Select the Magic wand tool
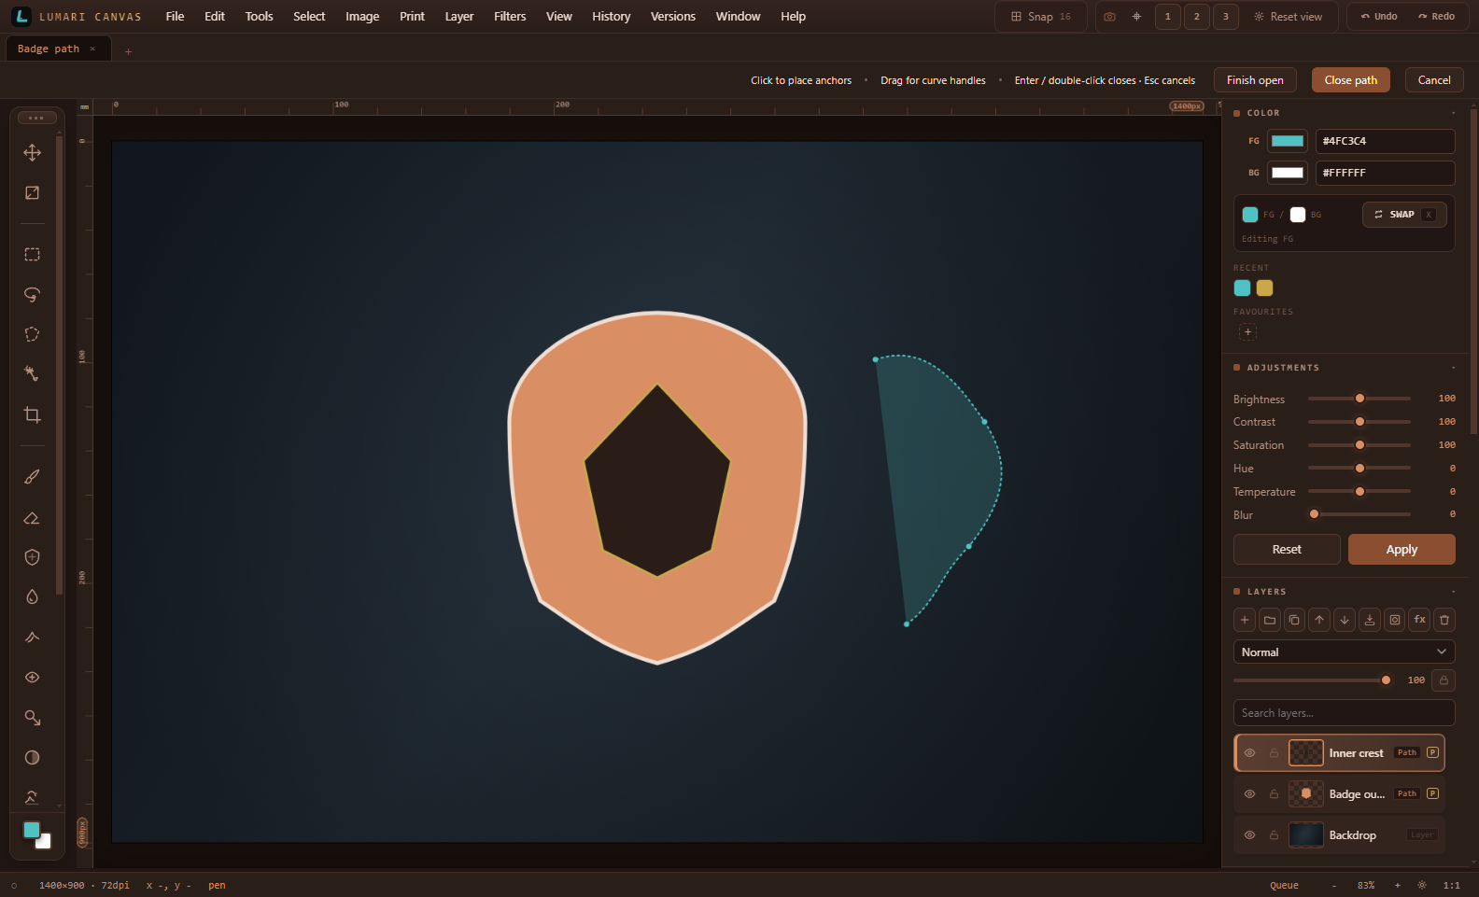 32,374
